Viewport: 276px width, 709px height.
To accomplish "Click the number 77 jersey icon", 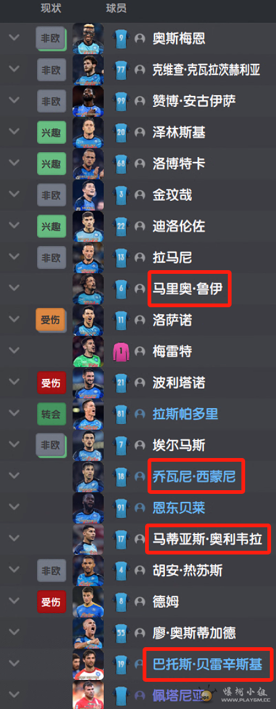I will click(x=121, y=70).
